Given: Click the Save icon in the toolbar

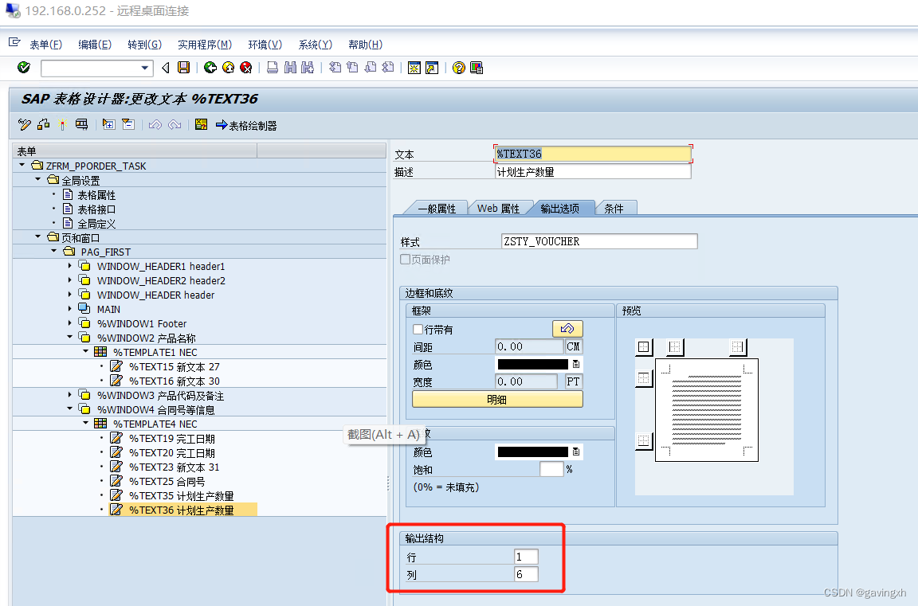Looking at the screenshot, I should (182, 68).
